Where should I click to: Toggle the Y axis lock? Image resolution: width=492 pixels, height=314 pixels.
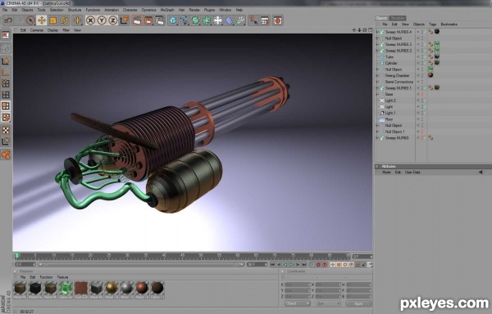tap(102, 20)
